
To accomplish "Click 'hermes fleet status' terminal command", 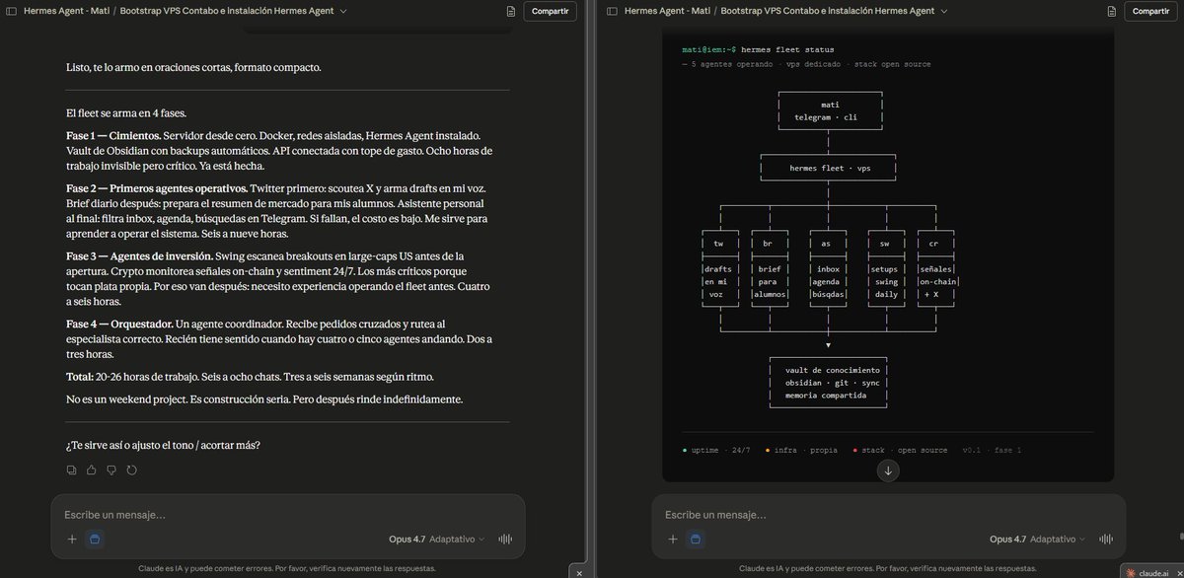I will [787, 49].
